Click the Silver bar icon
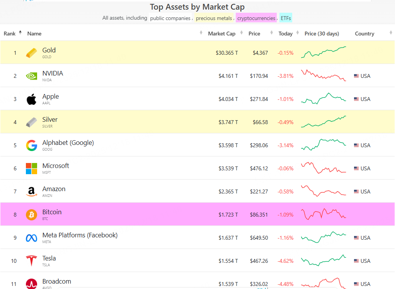This screenshot has height=289, width=395. pyautogui.click(x=32, y=122)
